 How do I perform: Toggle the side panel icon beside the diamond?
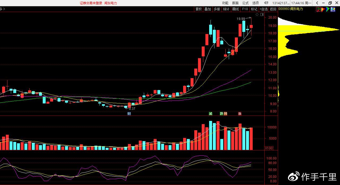click(x=262, y=14)
